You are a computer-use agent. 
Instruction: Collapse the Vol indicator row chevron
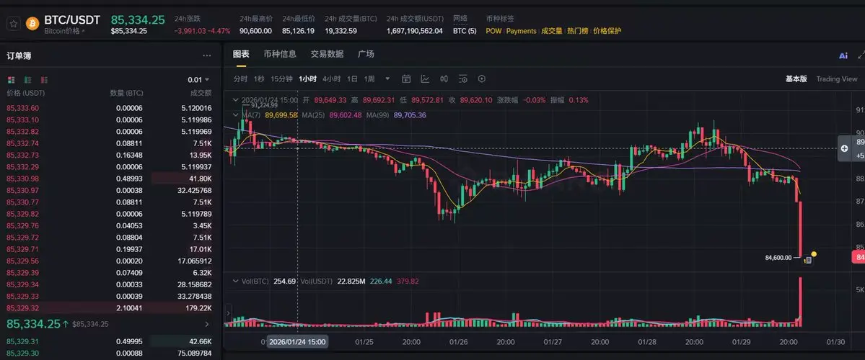click(236, 282)
